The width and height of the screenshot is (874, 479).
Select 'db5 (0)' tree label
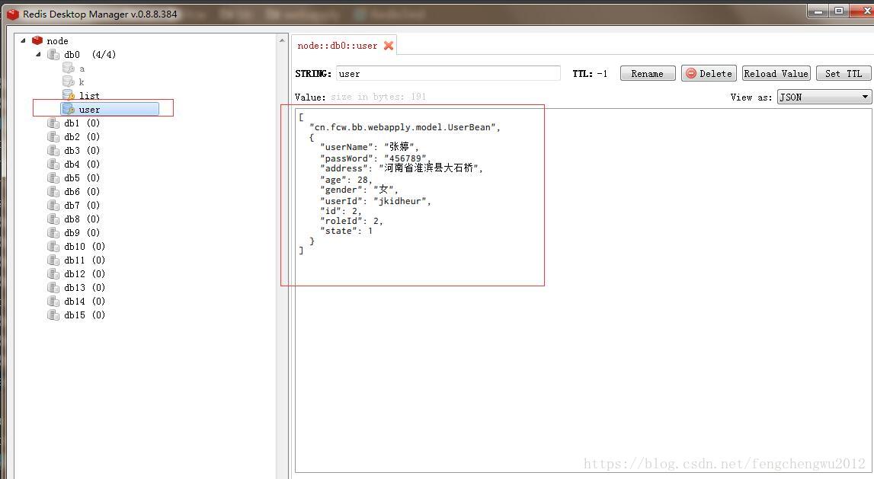82,177
